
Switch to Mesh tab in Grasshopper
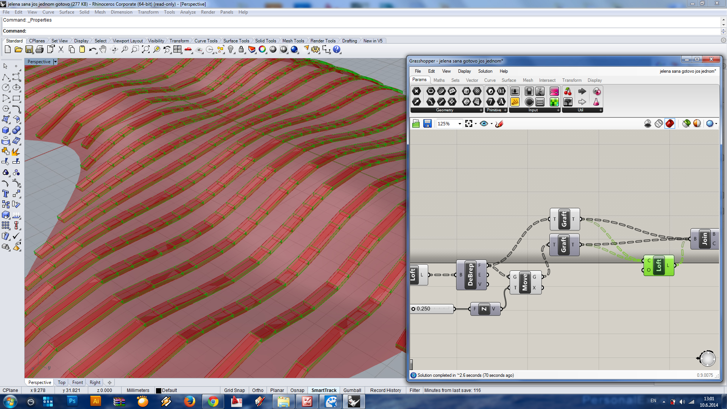pyautogui.click(x=528, y=80)
